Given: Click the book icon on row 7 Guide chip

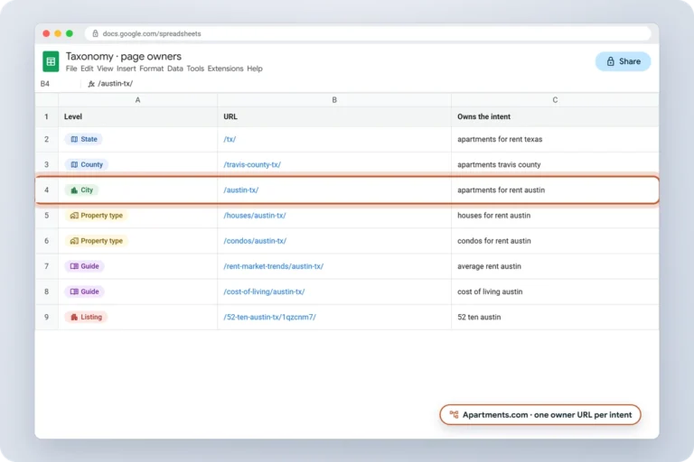Looking at the screenshot, I should coord(74,266).
